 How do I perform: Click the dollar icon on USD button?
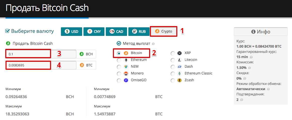point(67,32)
